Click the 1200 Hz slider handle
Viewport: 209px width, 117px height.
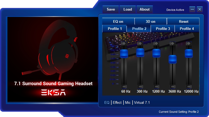click(x=156, y=53)
